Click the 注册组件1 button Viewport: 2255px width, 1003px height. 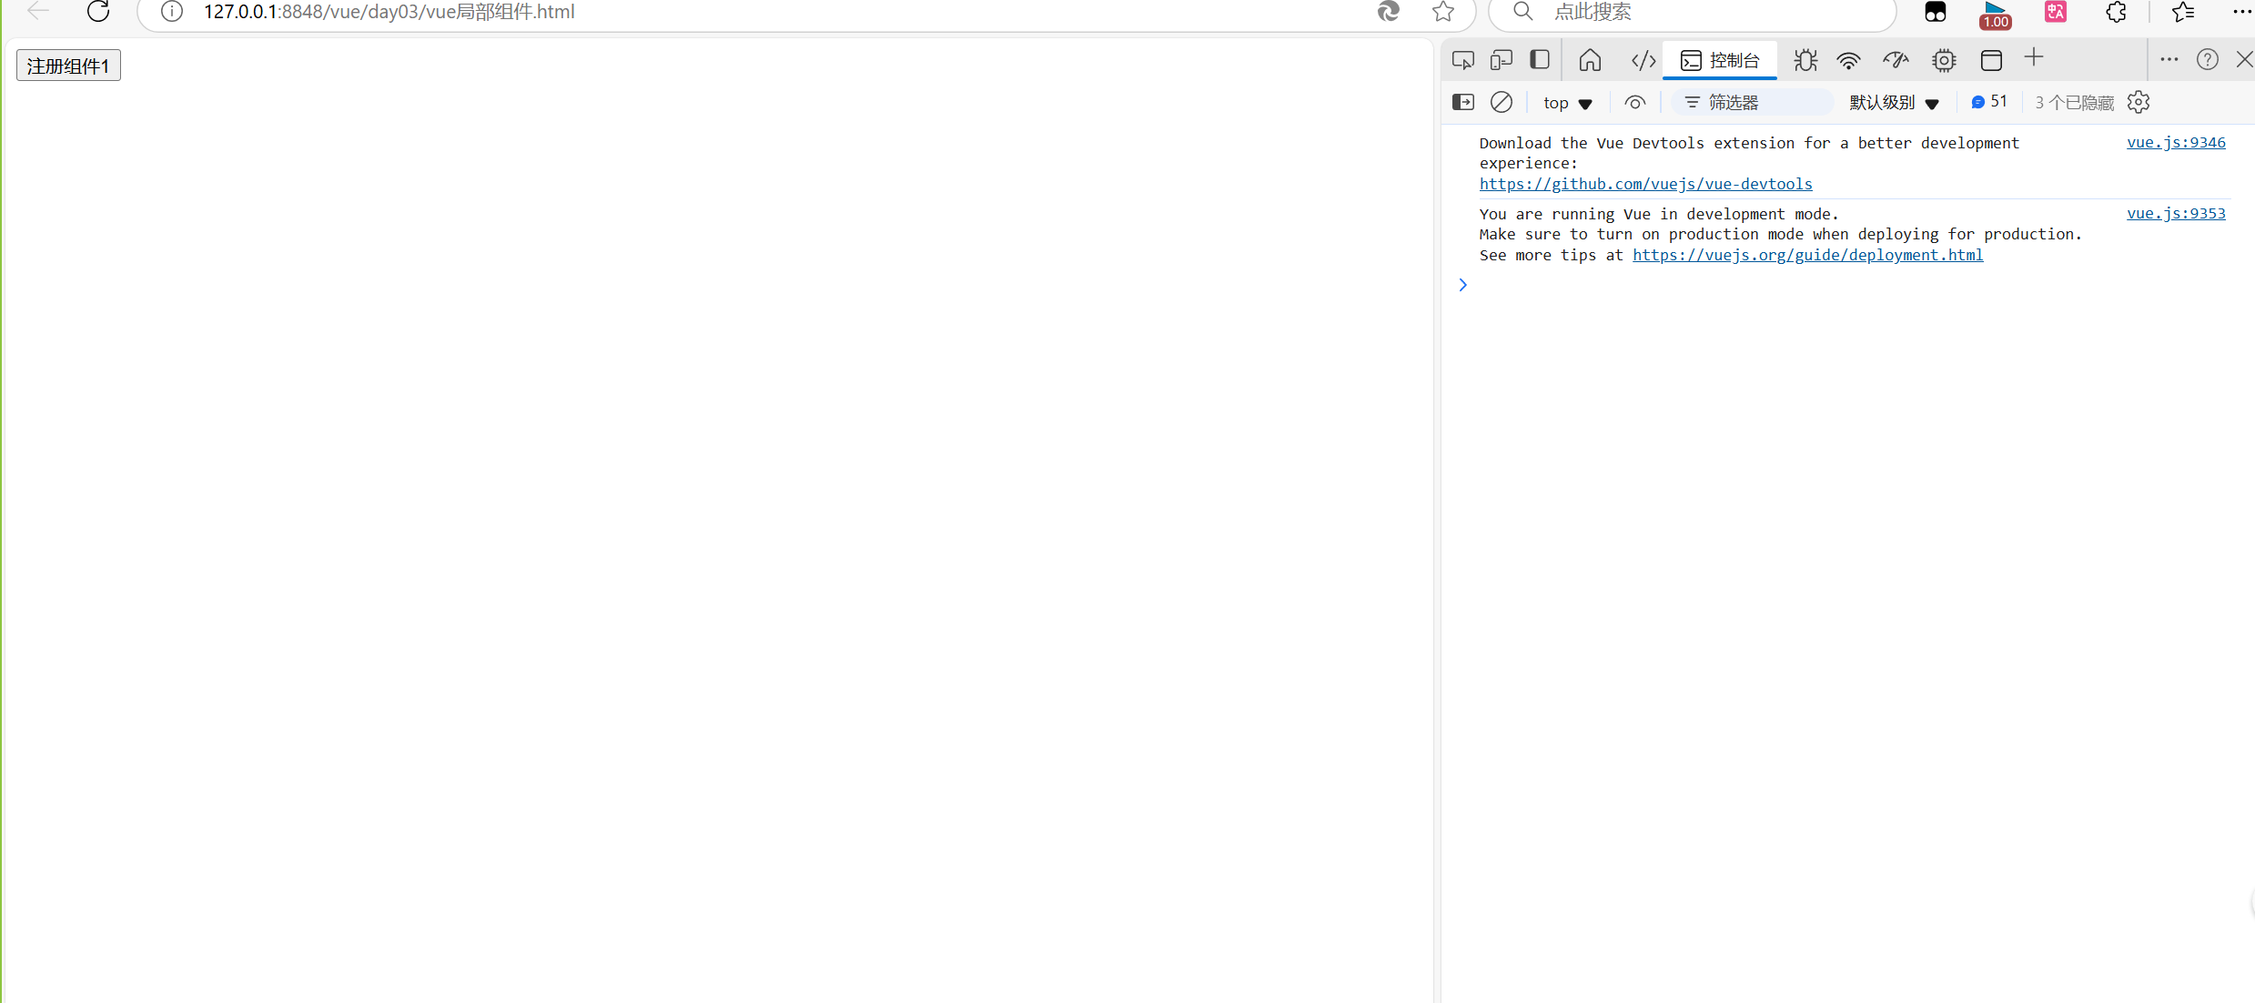(68, 66)
